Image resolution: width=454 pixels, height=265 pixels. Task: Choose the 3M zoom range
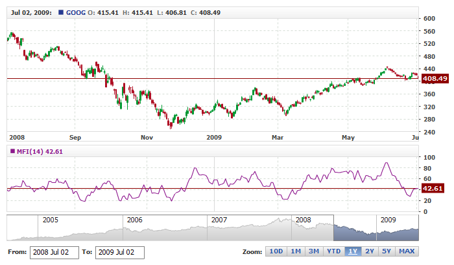(x=314, y=251)
